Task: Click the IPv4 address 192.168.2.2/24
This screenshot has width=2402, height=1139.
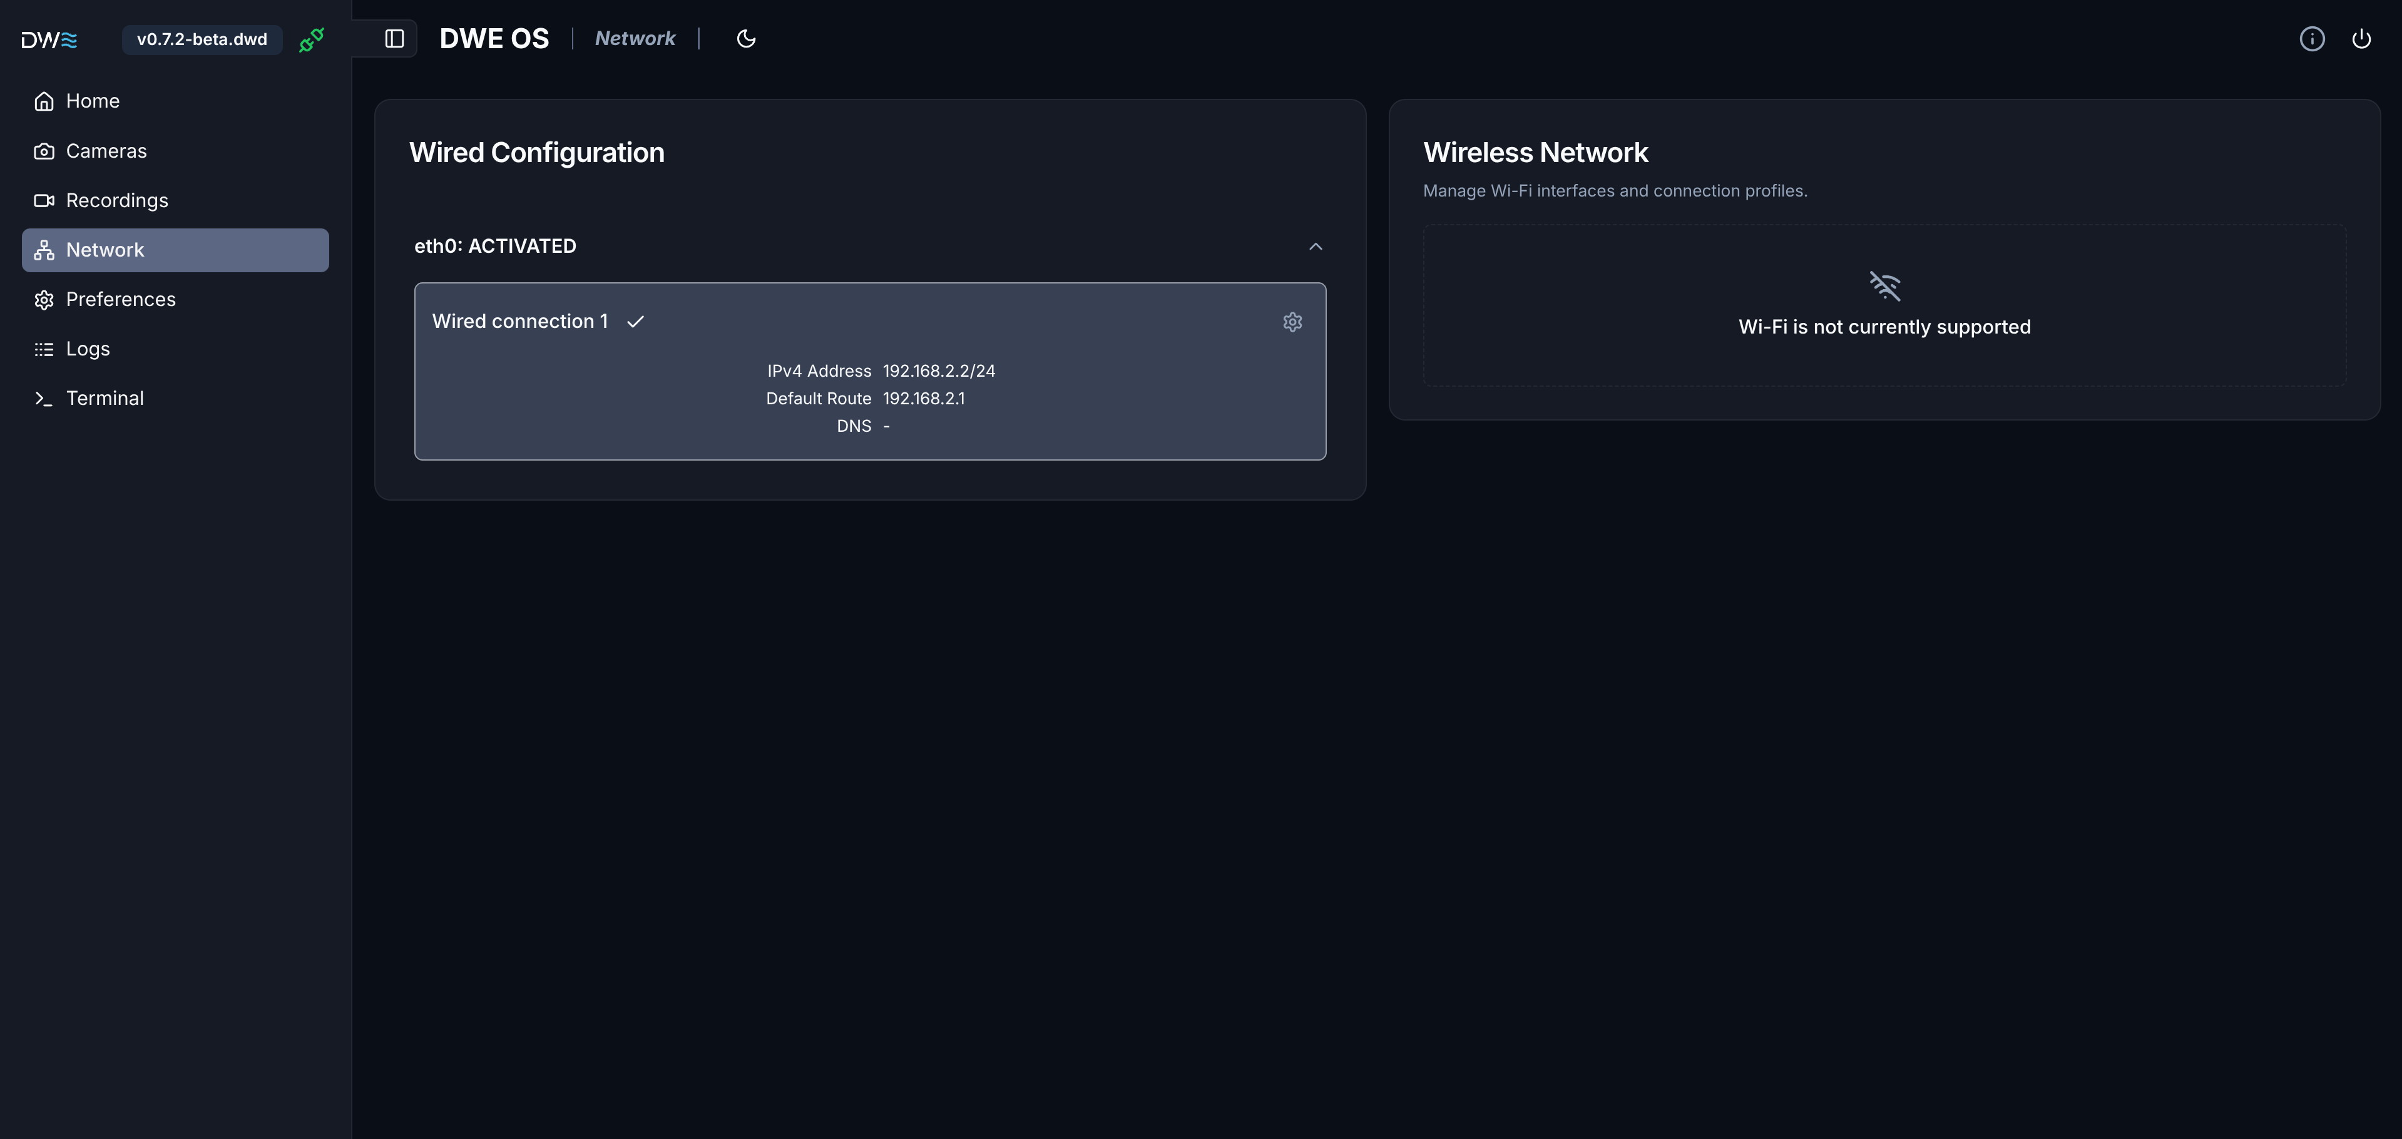Action: [939, 371]
